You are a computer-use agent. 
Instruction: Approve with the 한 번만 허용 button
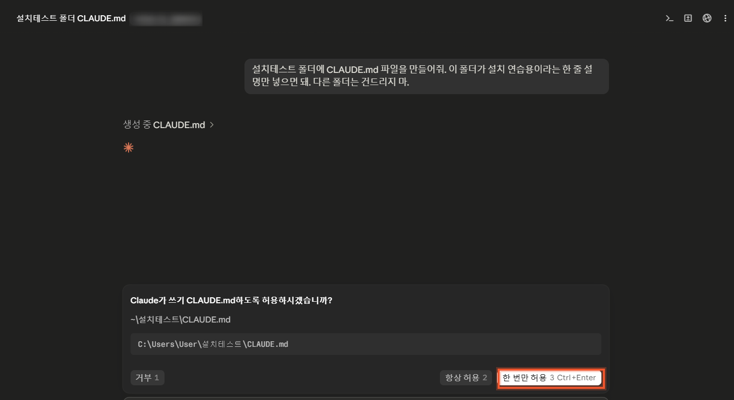tap(550, 378)
